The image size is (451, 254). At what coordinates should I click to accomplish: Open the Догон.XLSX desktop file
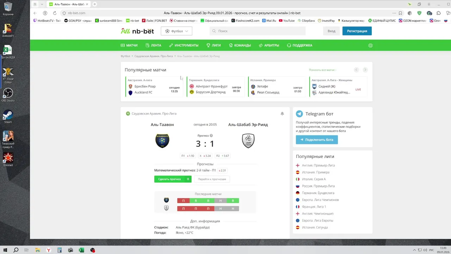tap(8, 52)
